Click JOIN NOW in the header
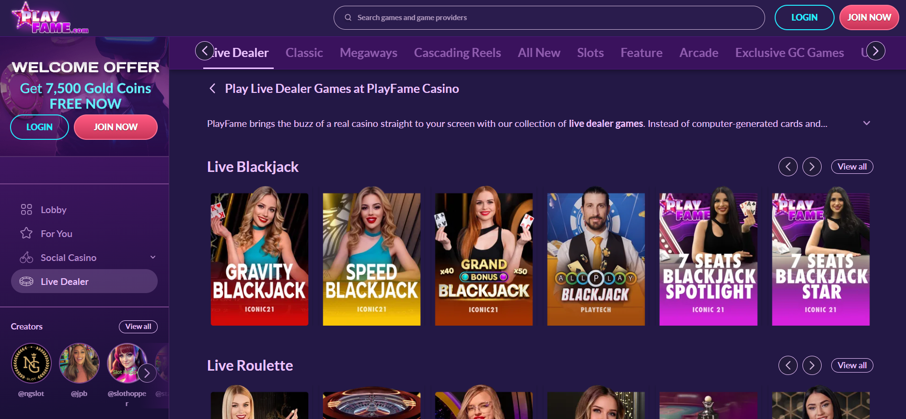The width and height of the screenshot is (906, 419). [869, 18]
